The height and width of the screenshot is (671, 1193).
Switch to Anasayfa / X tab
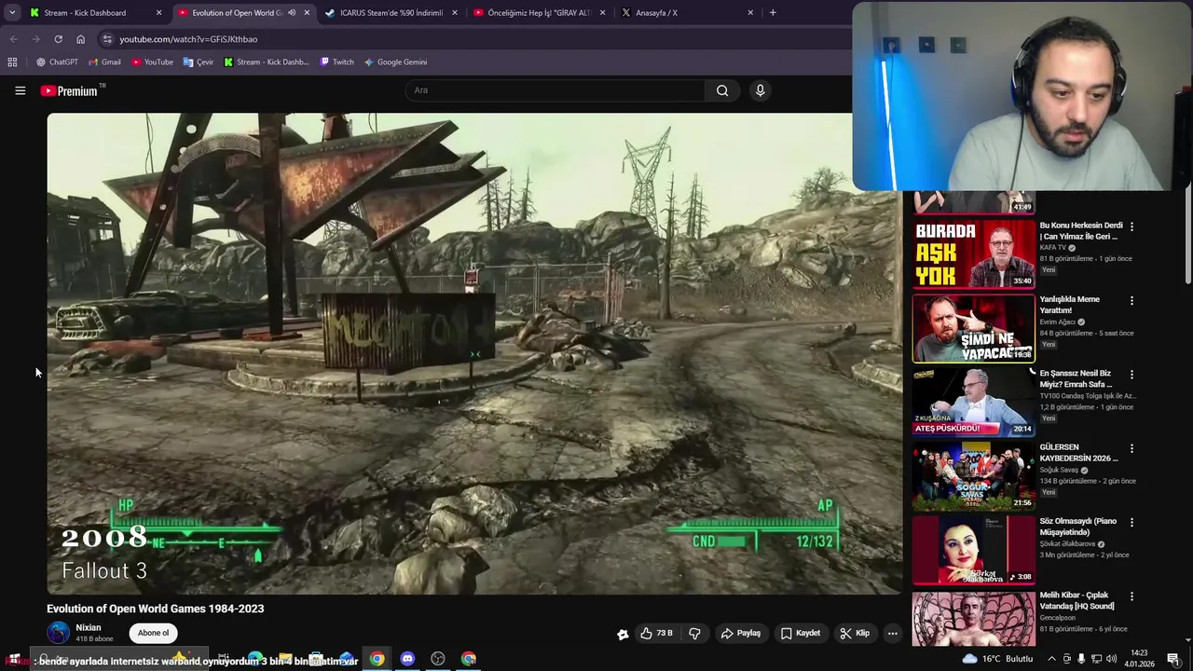click(x=687, y=13)
